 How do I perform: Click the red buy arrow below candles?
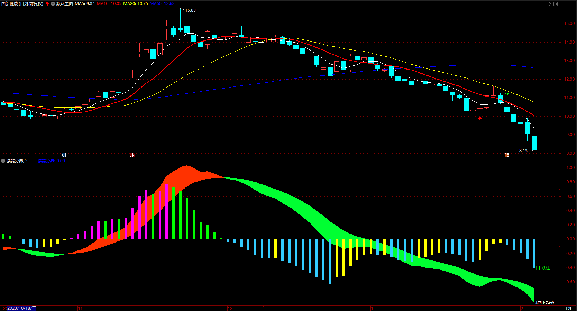click(480, 118)
